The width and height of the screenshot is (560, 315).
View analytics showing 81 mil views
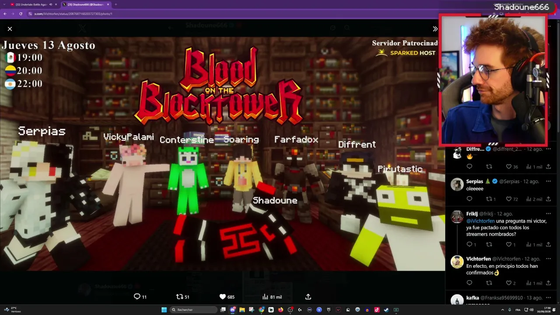(x=272, y=297)
